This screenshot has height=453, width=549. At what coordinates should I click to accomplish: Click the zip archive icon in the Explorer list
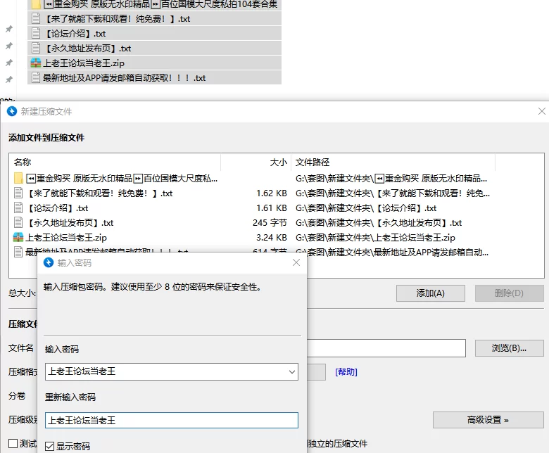(36, 63)
